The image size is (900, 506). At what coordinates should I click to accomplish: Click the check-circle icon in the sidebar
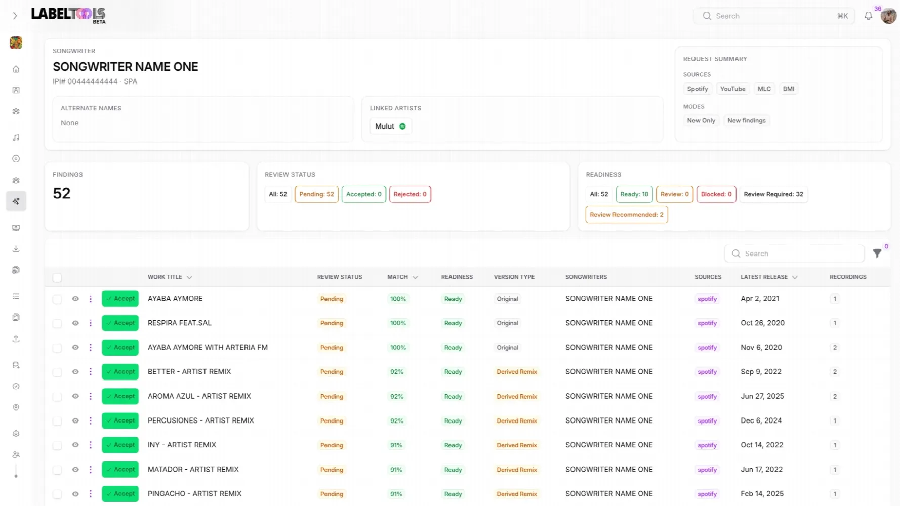16,386
